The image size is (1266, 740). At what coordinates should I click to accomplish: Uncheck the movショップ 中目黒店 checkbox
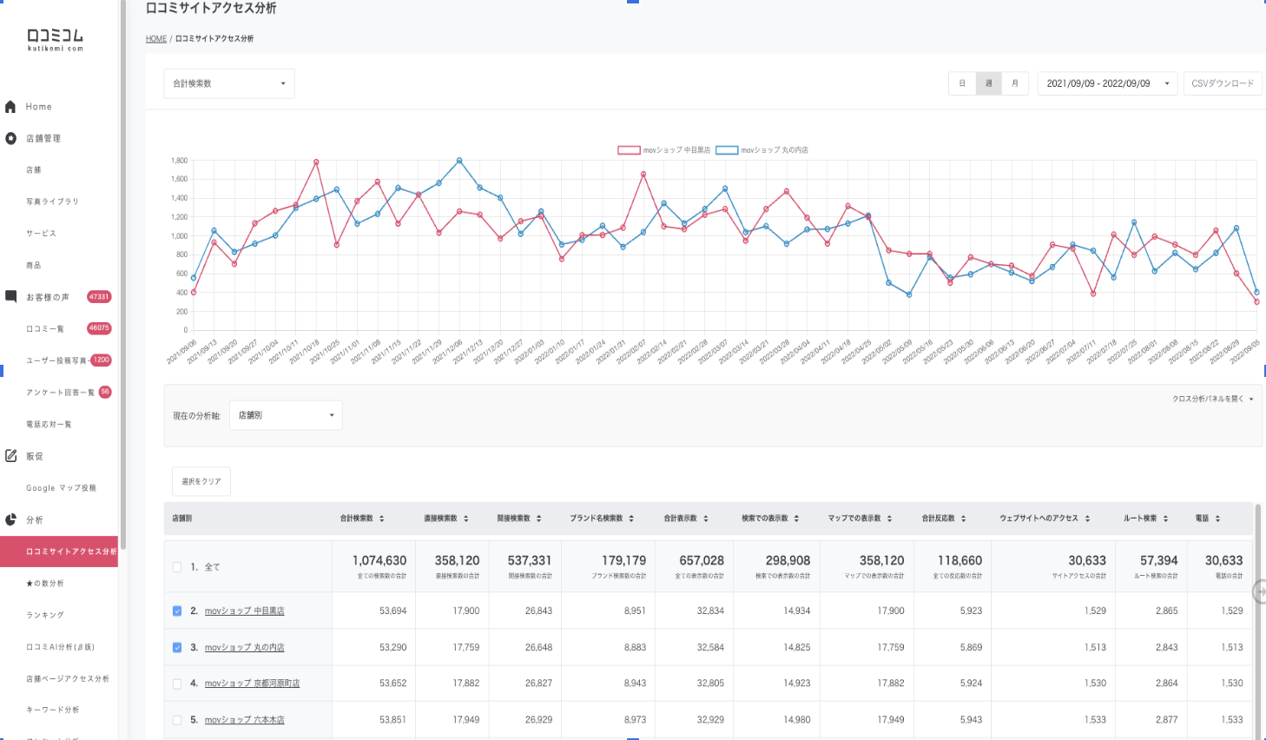[x=177, y=611]
